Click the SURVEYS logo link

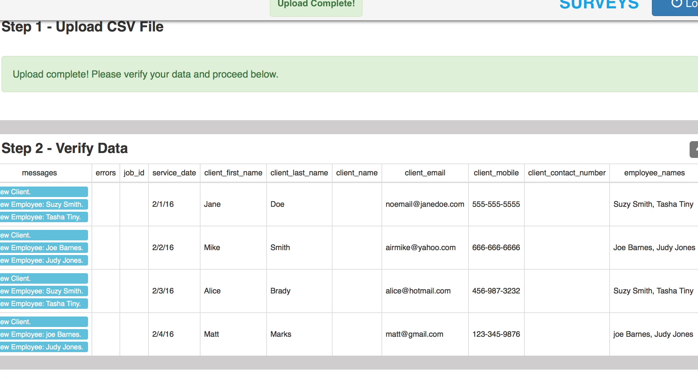click(x=599, y=4)
